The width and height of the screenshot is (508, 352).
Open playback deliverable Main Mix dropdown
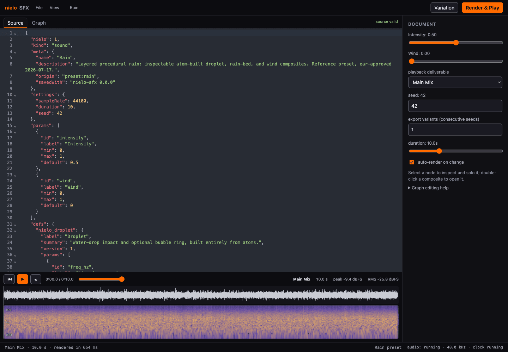click(455, 82)
